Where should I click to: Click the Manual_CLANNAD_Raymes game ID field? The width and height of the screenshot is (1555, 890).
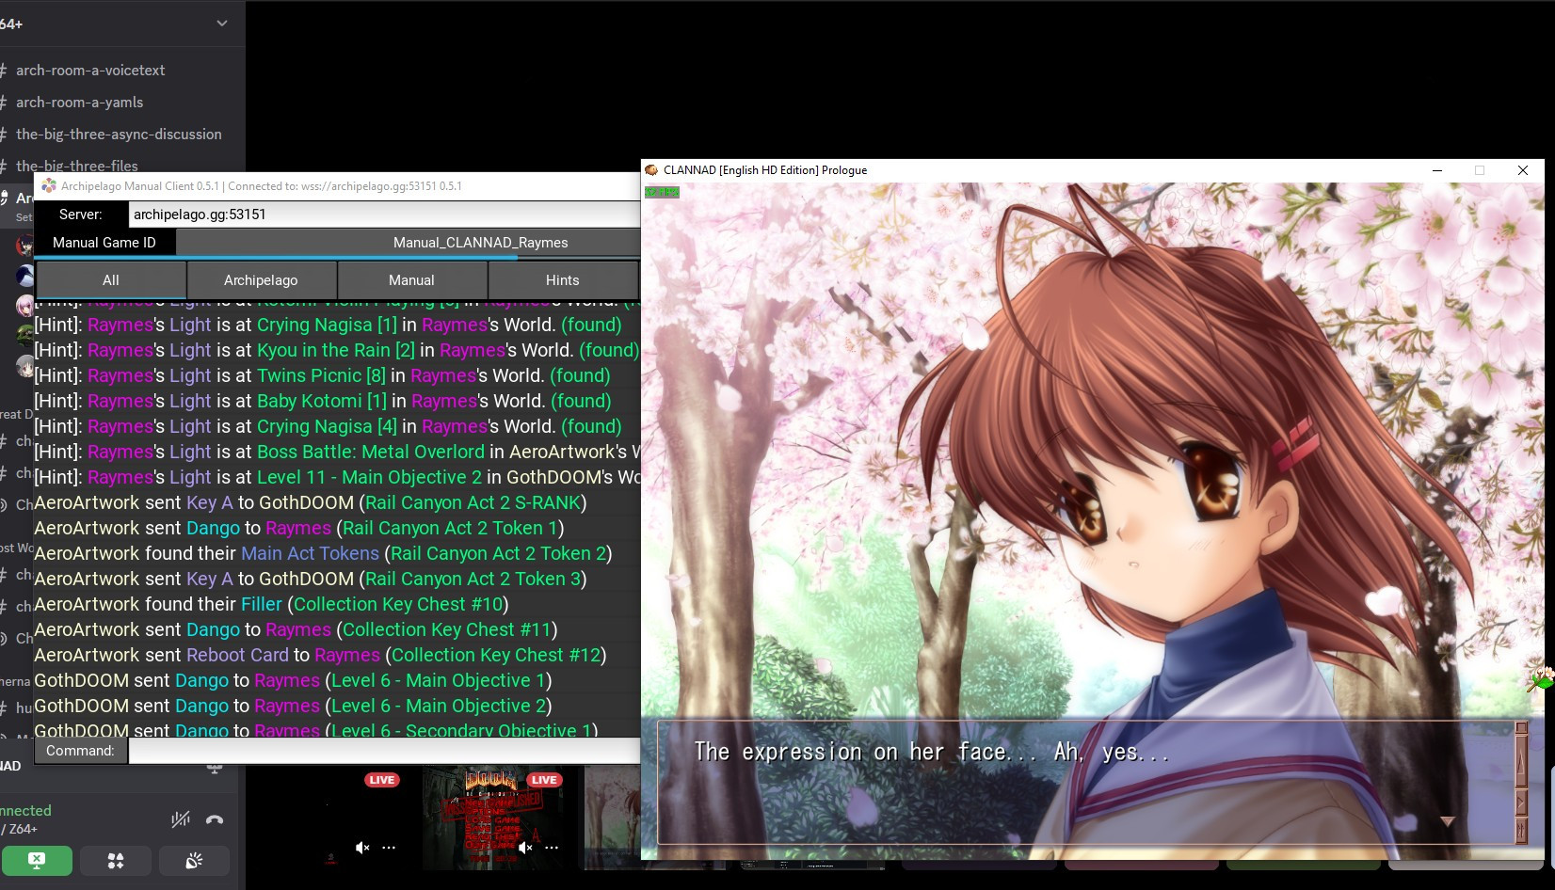(409, 243)
